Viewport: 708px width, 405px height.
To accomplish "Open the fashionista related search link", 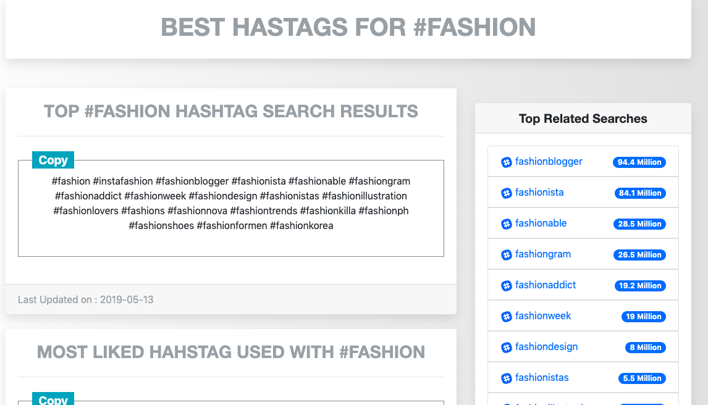I will pos(539,193).
